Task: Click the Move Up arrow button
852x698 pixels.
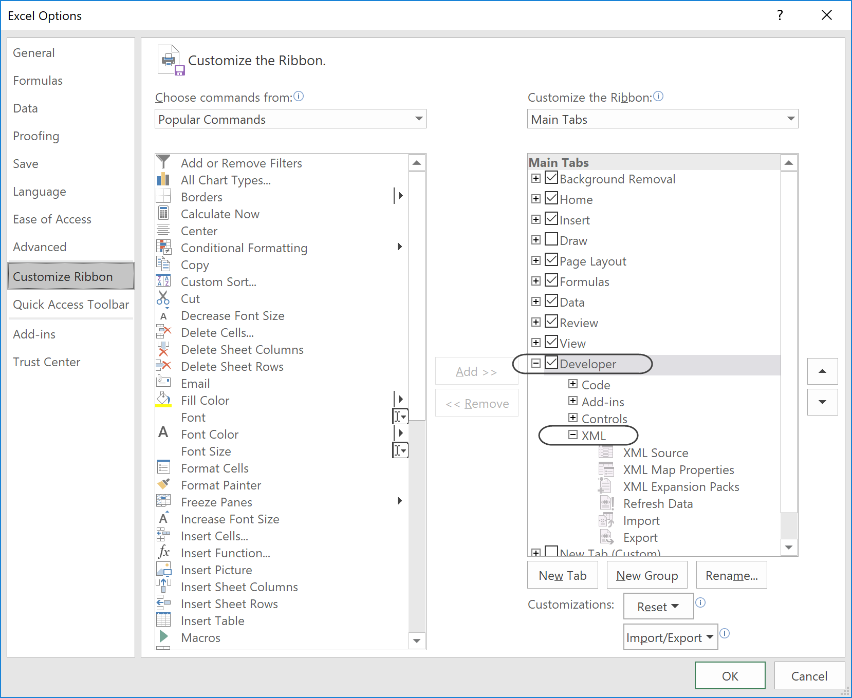Action: [x=822, y=371]
